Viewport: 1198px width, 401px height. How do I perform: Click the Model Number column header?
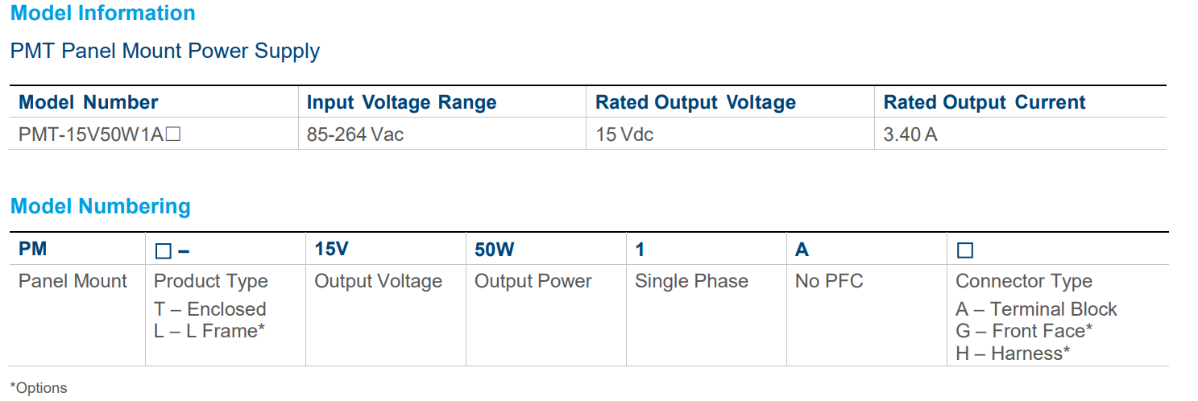(89, 102)
